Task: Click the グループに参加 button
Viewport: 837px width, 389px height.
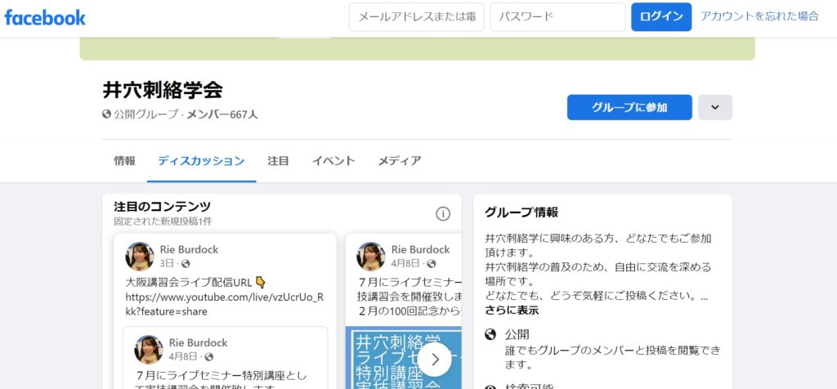Action: [629, 107]
